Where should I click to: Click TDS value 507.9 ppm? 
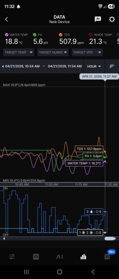[x=71, y=42]
